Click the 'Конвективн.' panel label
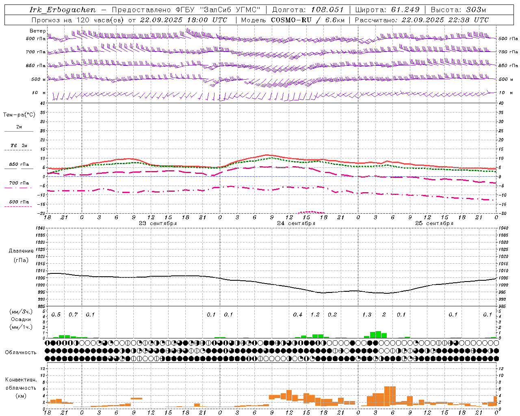The image size is (520, 416). pos(21,380)
